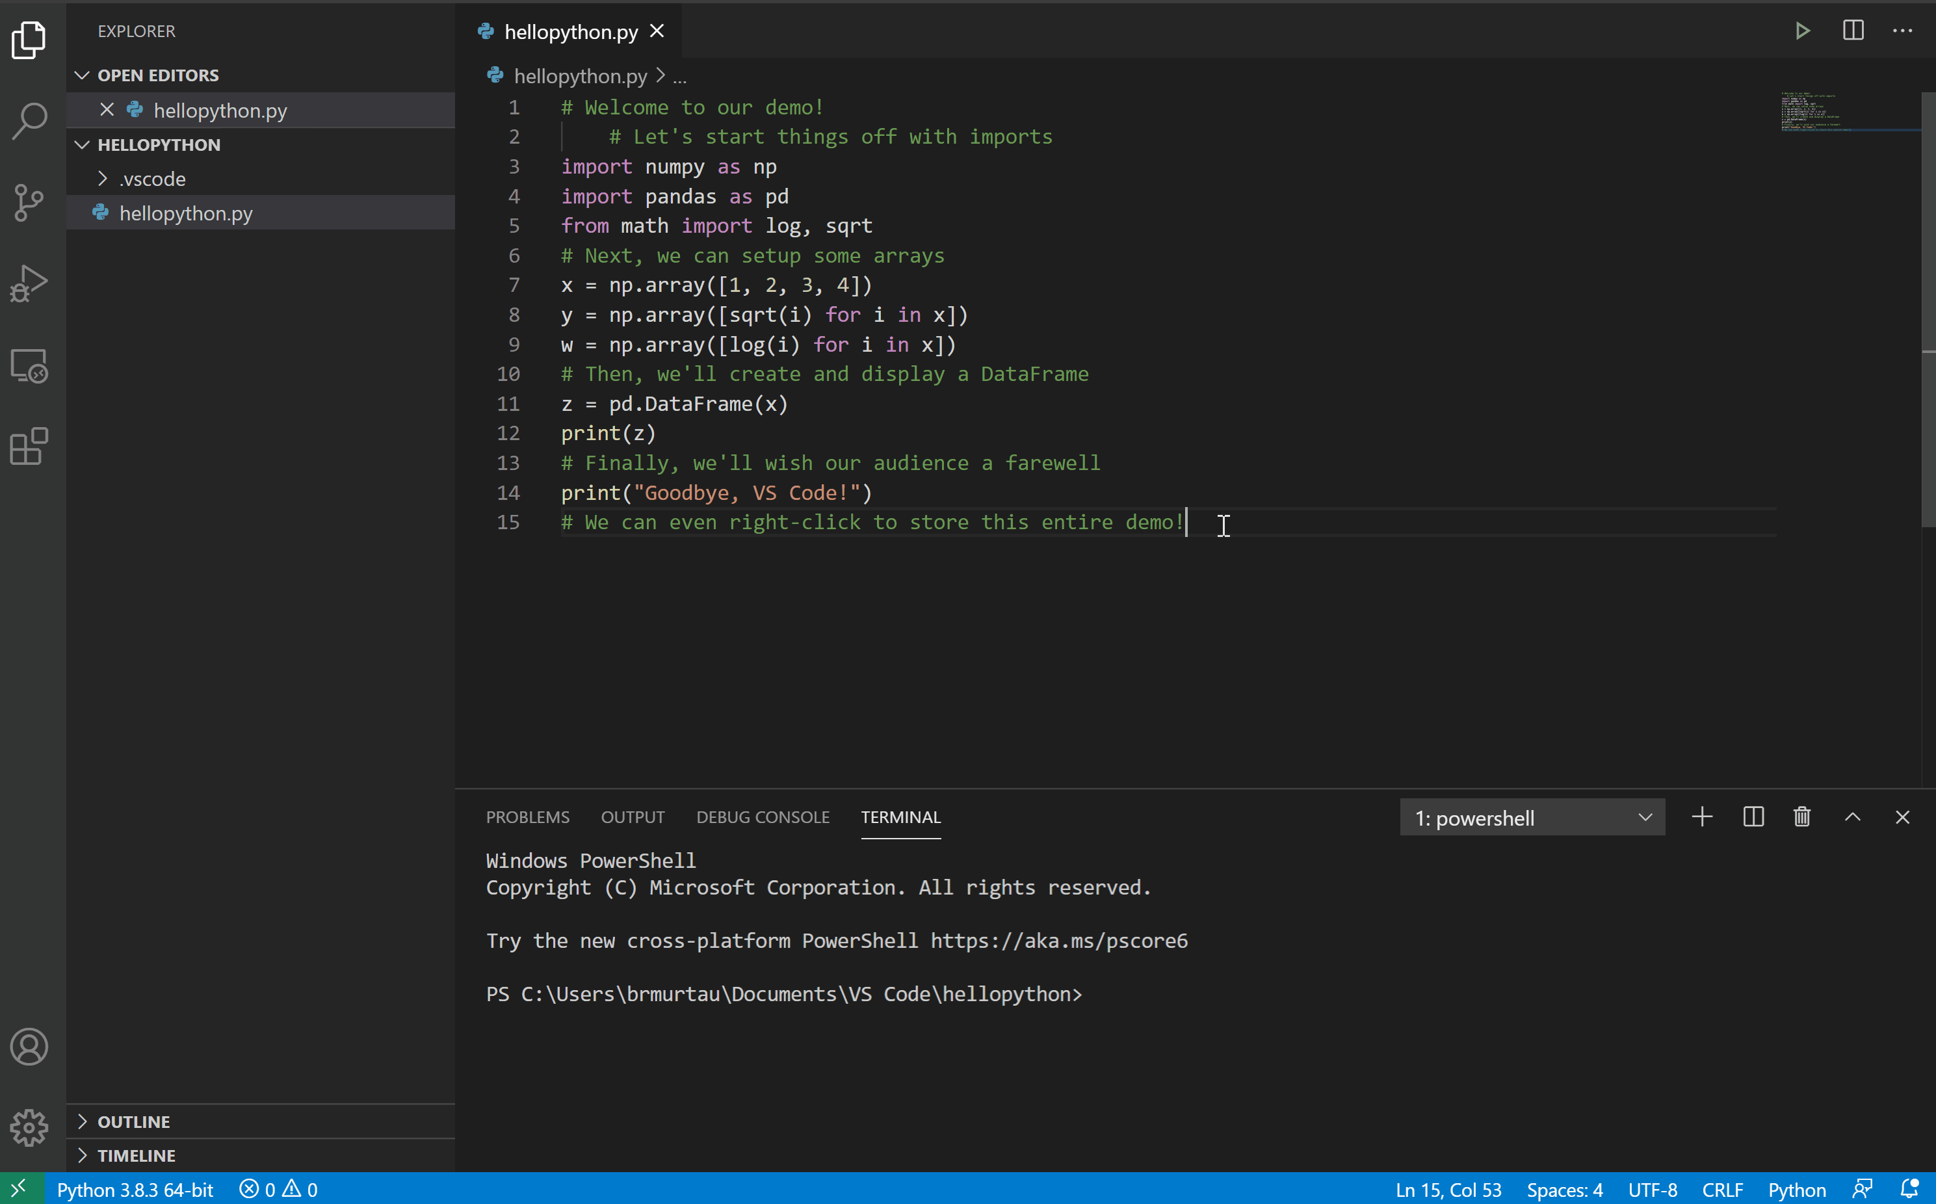Maximize the terminal panel size

point(1852,817)
